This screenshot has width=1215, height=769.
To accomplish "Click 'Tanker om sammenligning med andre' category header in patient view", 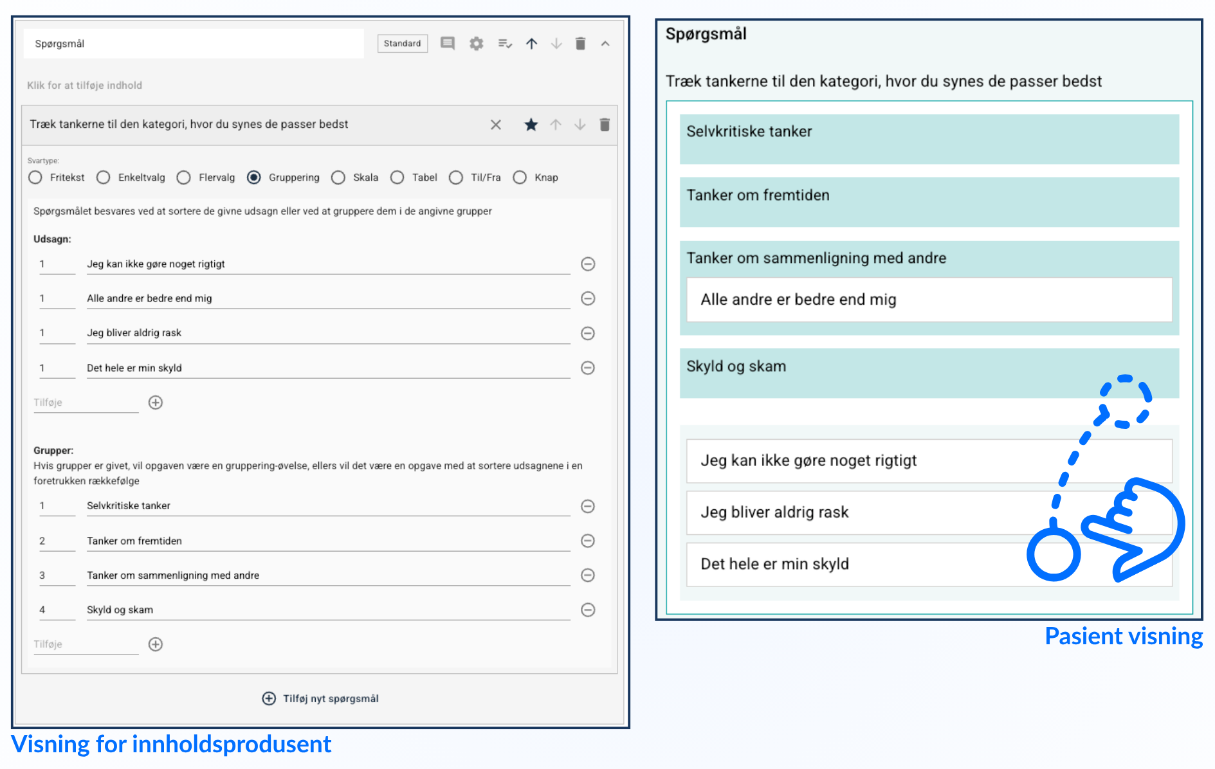I will [x=816, y=258].
